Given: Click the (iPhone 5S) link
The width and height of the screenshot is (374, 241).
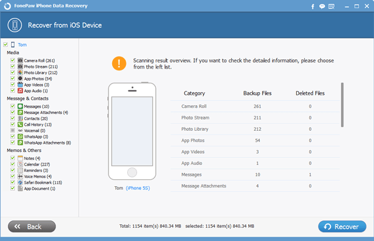Looking at the screenshot, I should pos(138,188).
